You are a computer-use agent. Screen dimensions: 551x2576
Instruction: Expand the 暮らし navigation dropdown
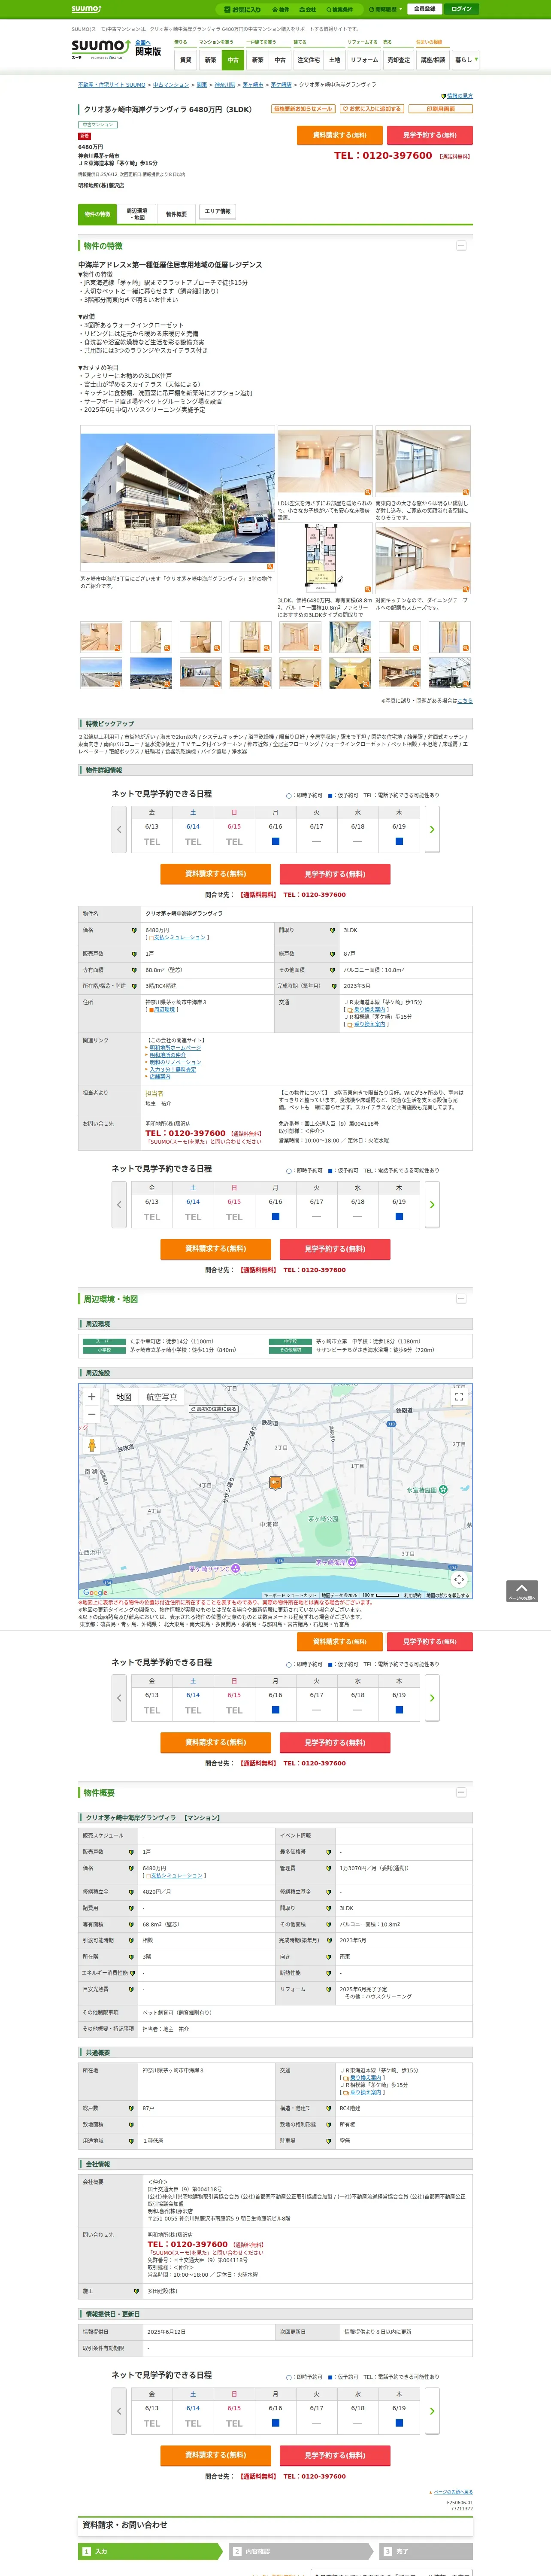(x=465, y=60)
